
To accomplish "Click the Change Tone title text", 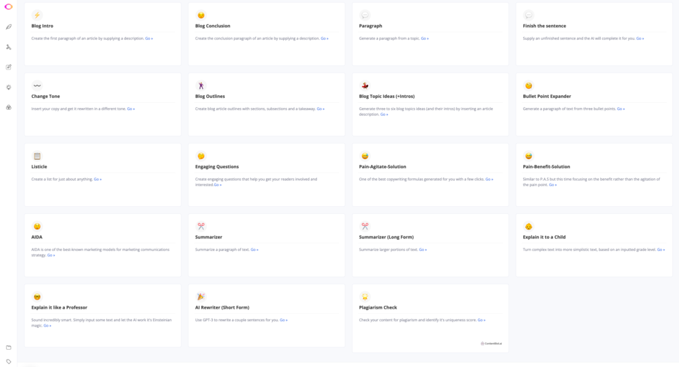I will (46, 97).
